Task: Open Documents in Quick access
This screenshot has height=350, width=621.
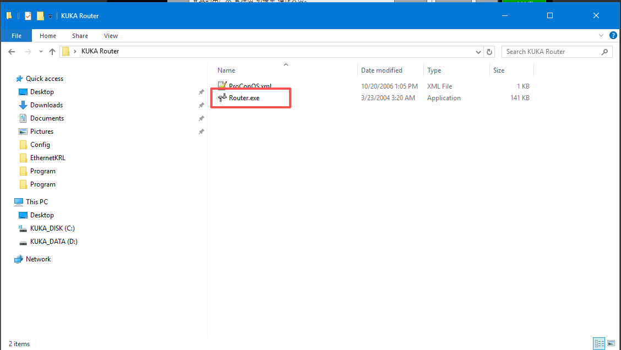Action: [47, 118]
